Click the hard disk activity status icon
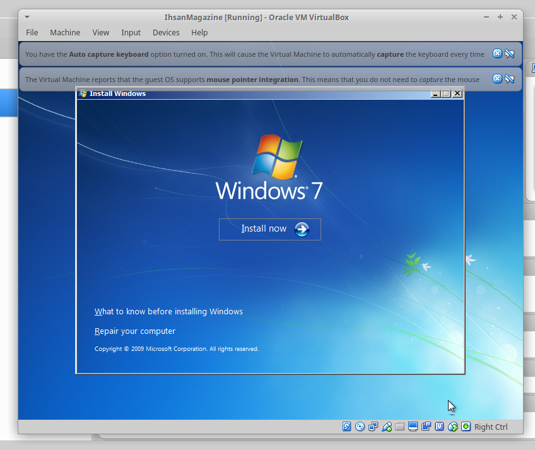 click(x=346, y=427)
